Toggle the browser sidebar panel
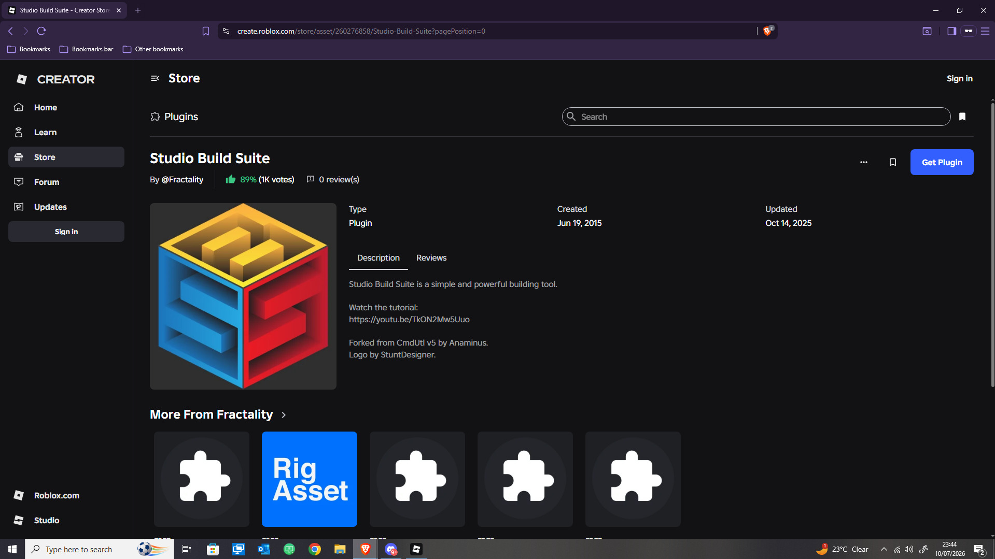This screenshot has width=995, height=559. (x=951, y=31)
